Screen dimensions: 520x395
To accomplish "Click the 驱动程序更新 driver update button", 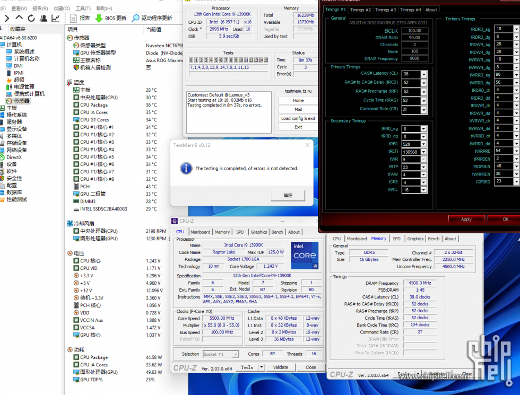I will tap(152, 18).
